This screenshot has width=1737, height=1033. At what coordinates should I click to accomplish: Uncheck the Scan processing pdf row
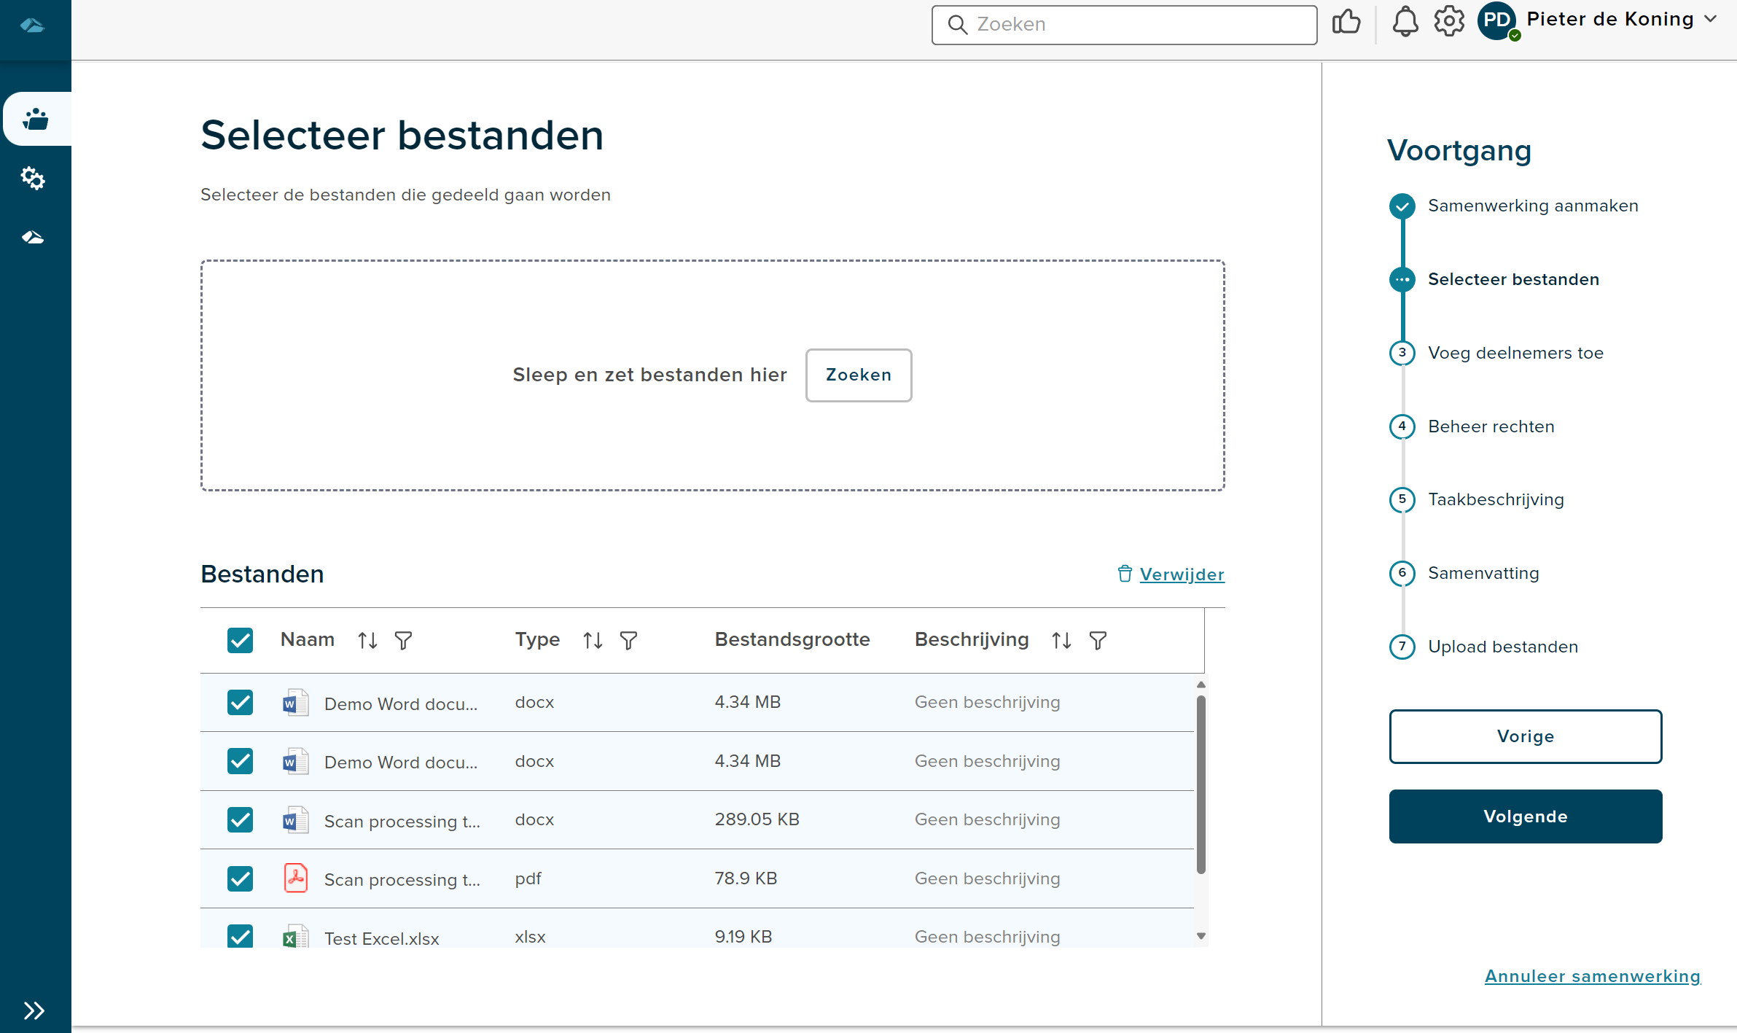[240, 878]
